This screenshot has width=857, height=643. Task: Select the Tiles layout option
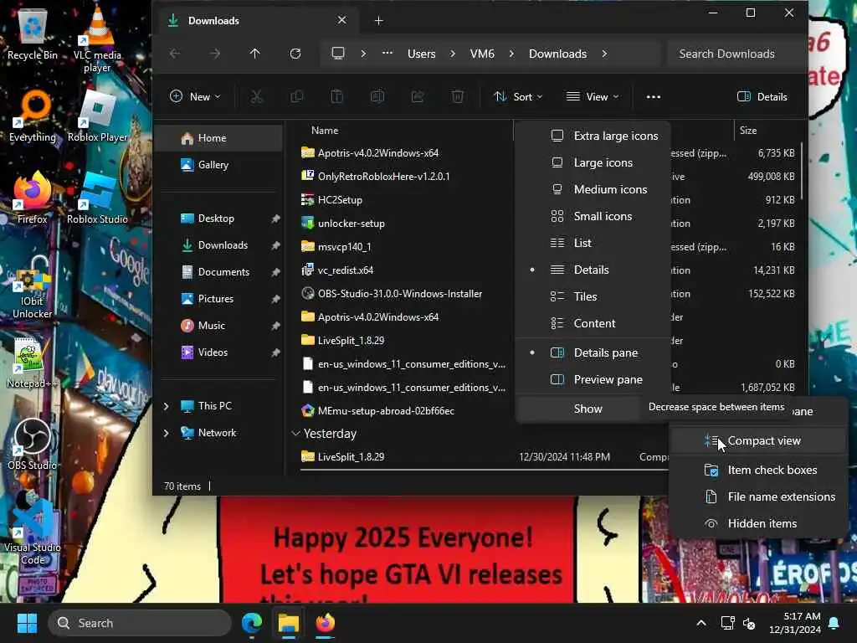(x=593, y=296)
